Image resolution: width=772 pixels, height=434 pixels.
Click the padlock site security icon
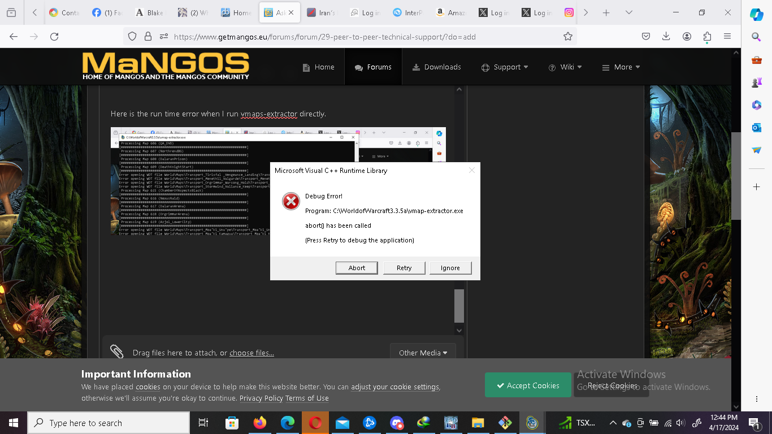(148, 36)
